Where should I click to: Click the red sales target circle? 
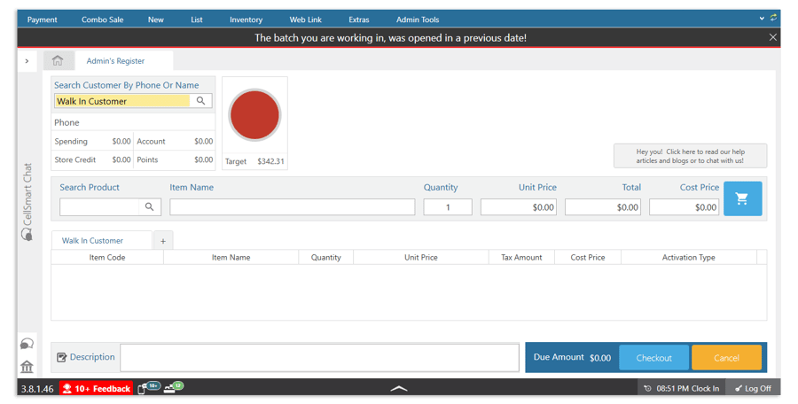[x=254, y=115]
